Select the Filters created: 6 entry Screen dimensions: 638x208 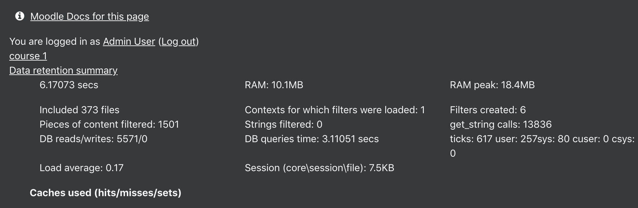tap(488, 110)
